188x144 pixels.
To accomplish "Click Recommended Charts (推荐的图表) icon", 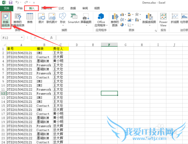I will [115, 20].
